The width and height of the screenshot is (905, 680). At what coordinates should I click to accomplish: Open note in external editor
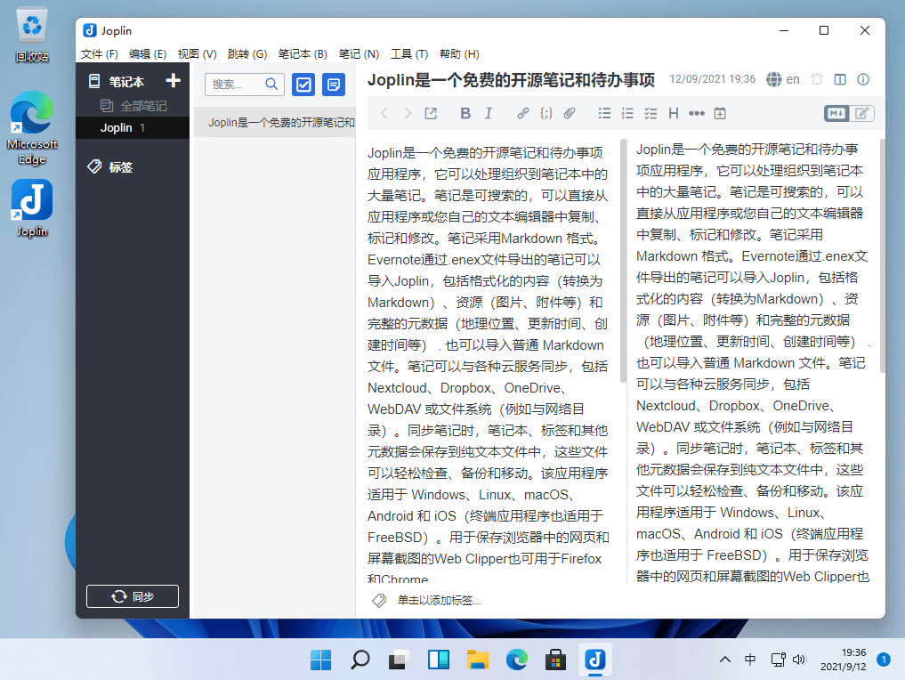(431, 113)
